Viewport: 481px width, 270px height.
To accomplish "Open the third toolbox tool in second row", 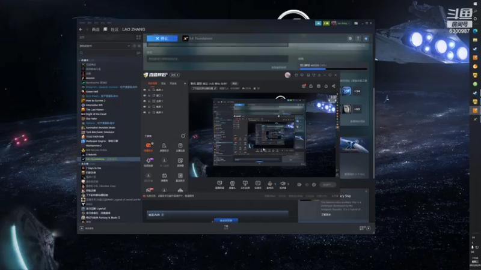I will point(180,162).
